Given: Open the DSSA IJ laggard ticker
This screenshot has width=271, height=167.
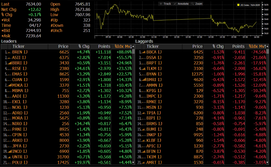Looking at the screenshot, I should [x=154, y=57].
